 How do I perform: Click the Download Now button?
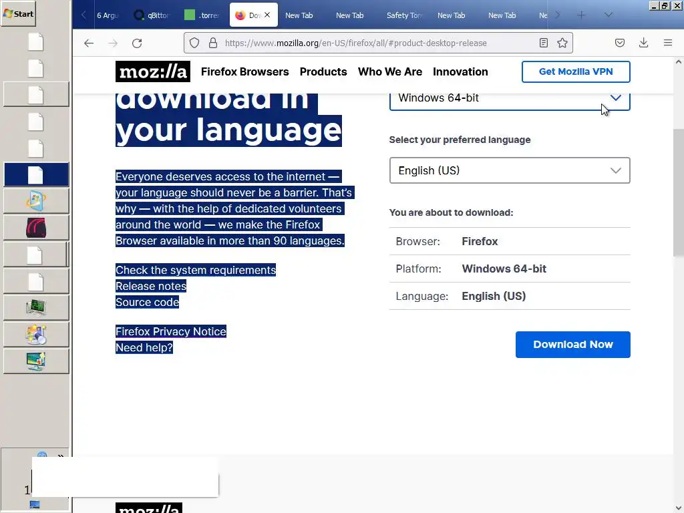(x=572, y=345)
